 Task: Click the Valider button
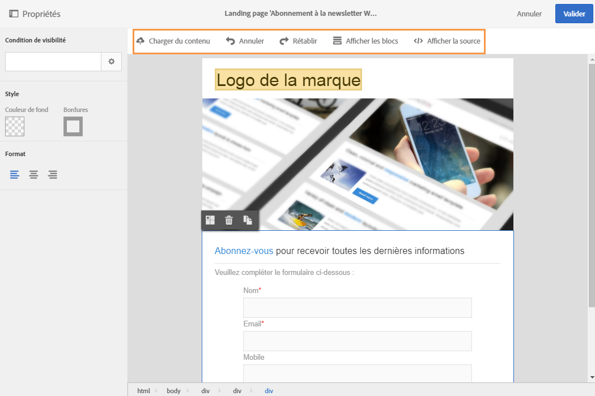click(573, 14)
